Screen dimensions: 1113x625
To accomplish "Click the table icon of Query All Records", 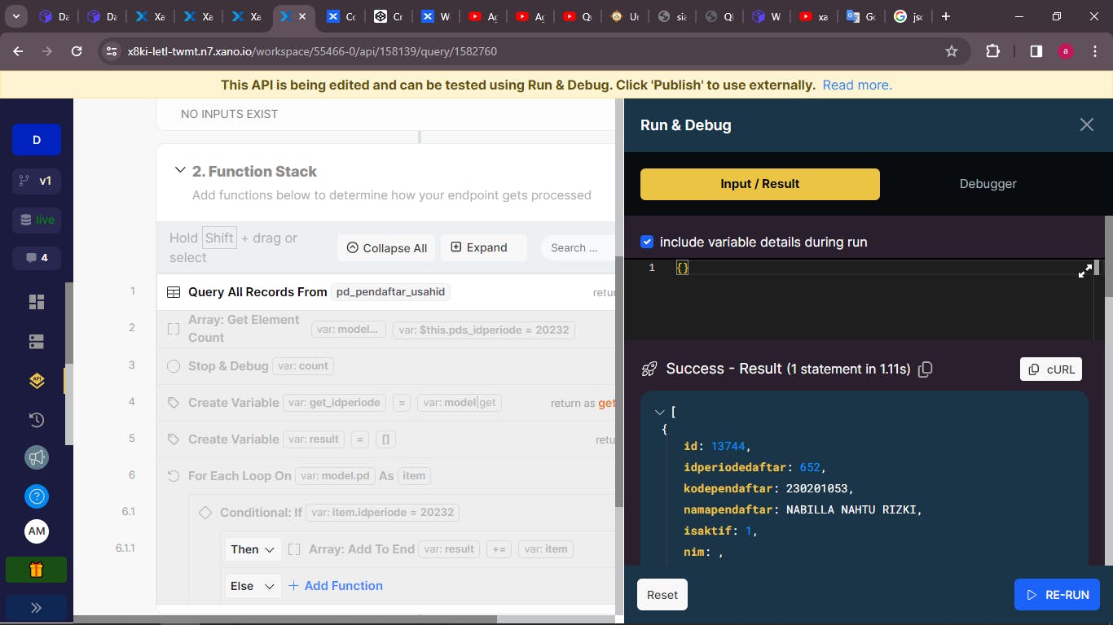I will coord(174,292).
